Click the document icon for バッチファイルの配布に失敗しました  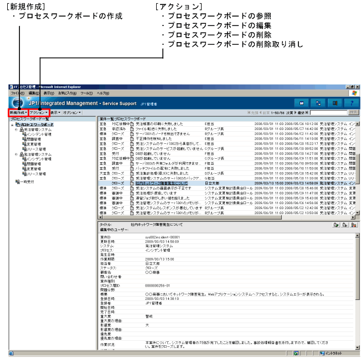coord(132,168)
